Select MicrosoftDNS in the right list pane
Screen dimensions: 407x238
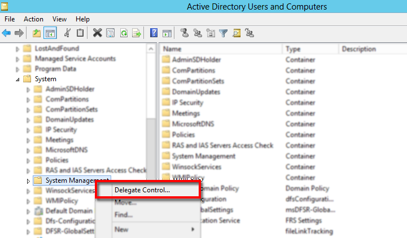193,124
